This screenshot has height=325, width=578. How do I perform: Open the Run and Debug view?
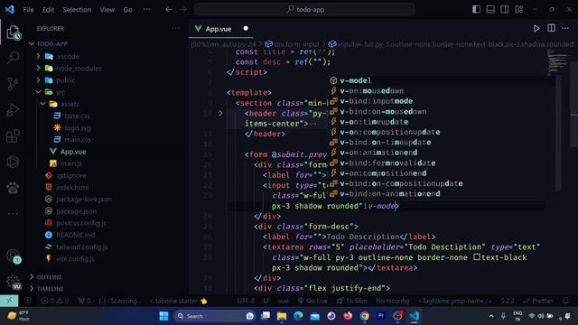(13, 110)
